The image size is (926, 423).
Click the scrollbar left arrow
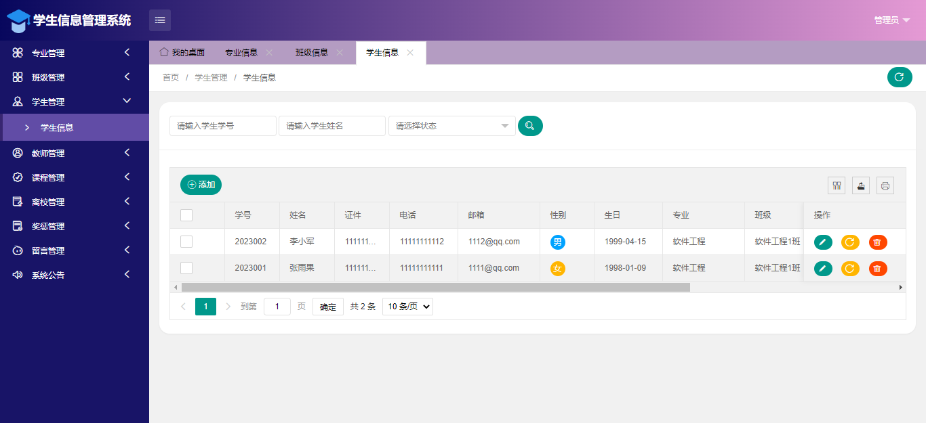(x=174, y=287)
